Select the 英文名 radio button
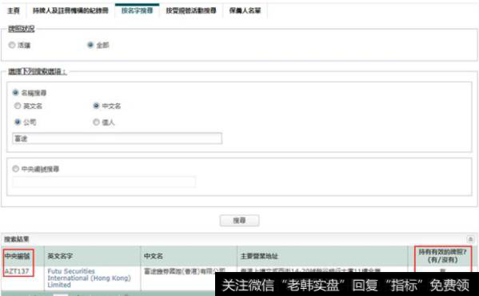479x296 pixels. (x=18, y=106)
